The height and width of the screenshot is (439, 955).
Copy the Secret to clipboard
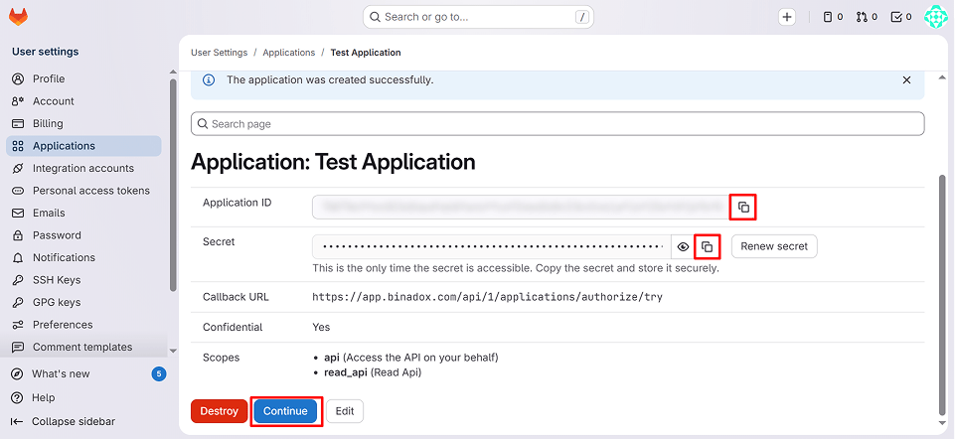click(x=708, y=246)
